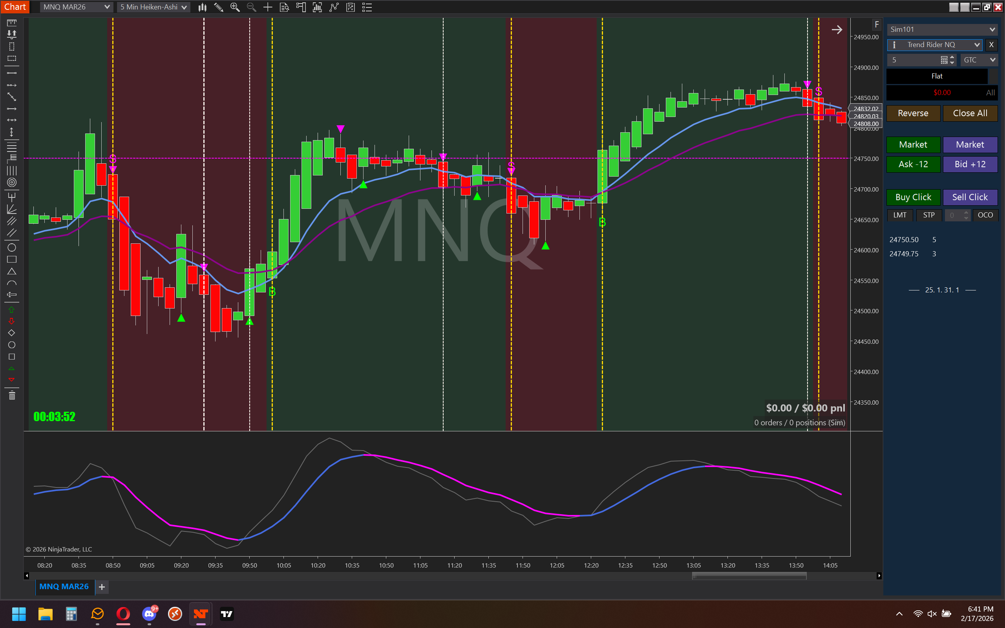
Task: Toggle the STP order type button
Action: click(x=928, y=215)
